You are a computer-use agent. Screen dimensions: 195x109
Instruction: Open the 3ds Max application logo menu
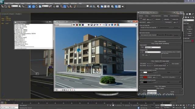(x=2, y=2)
